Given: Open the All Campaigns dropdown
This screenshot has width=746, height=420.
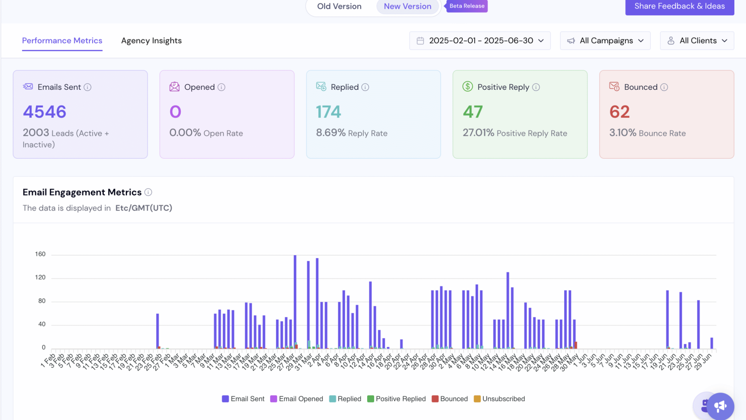Looking at the screenshot, I should pyautogui.click(x=605, y=41).
